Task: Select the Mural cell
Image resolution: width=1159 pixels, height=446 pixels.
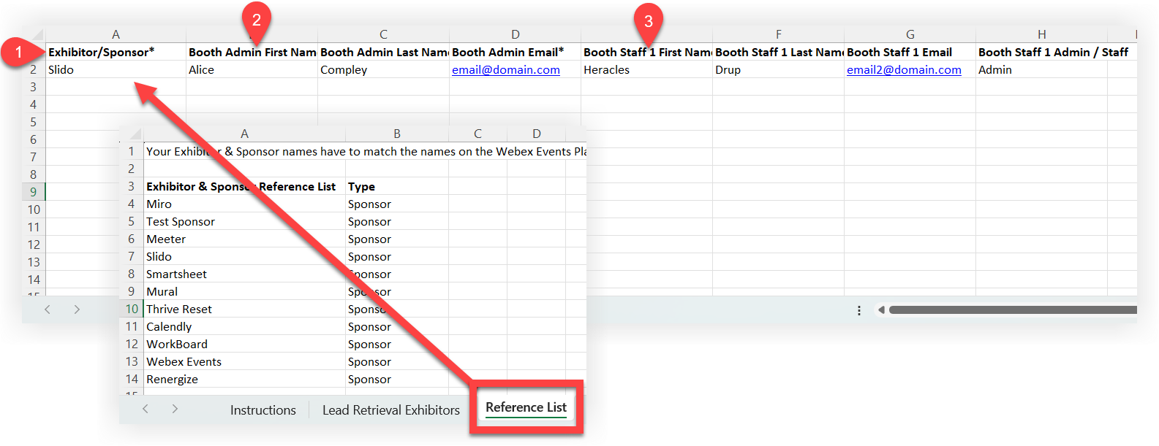Action: [x=244, y=291]
